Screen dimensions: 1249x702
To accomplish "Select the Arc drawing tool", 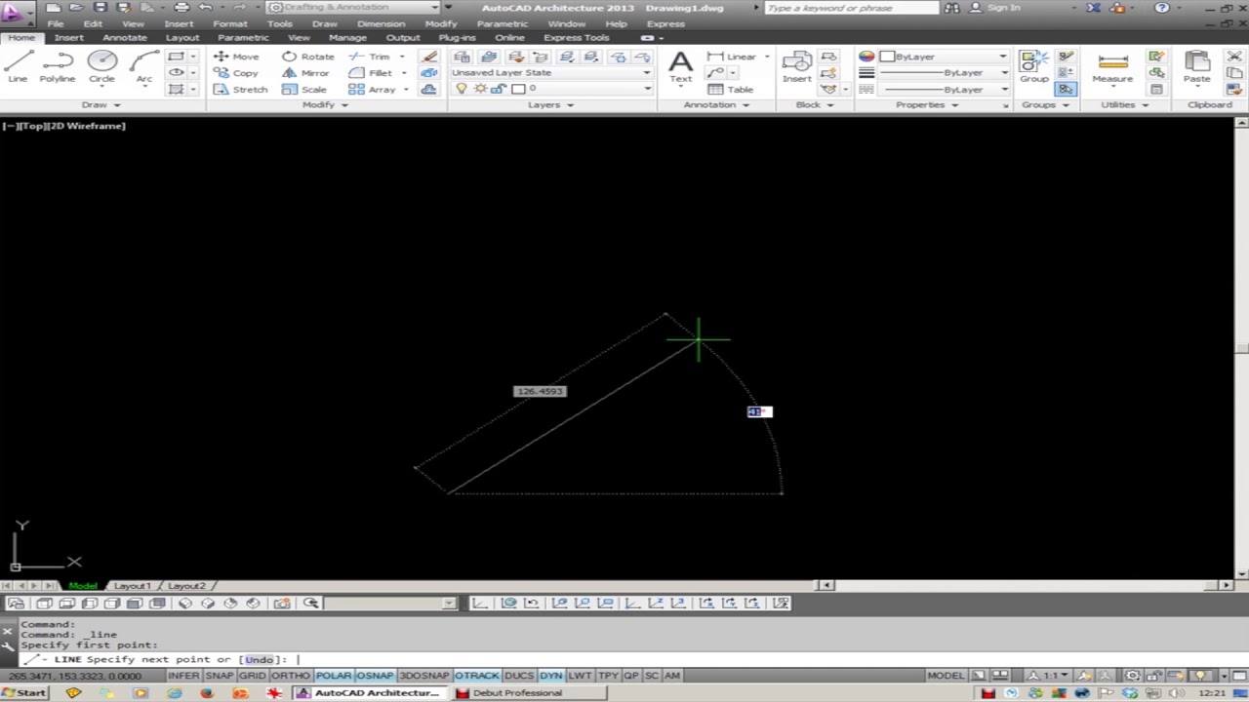I will (143, 66).
